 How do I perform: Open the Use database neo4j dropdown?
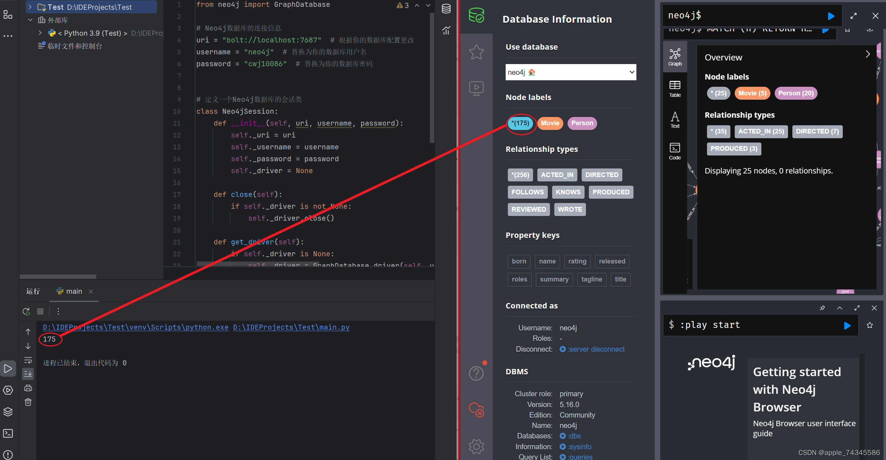(x=570, y=72)
